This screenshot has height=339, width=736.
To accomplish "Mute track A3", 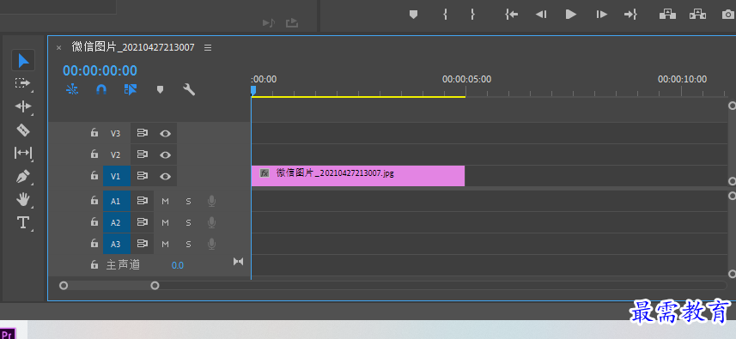I will click(165, 244).
